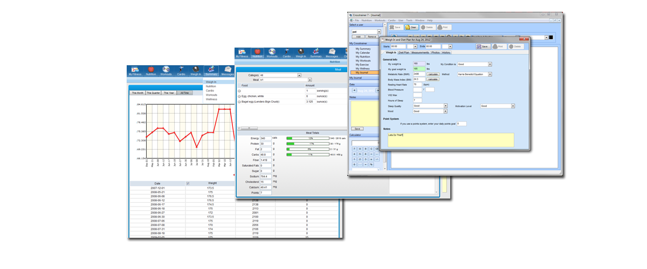Open Messages icon in the Meal window toolbar

pyautogui.click(x=332, y=53)
